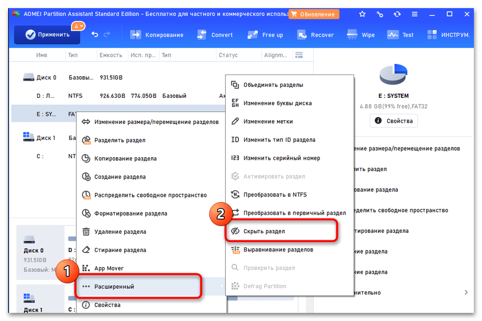Viewport: 482px width, 321px height.
Task: Click the share icon in title bar
Action: pos(380,14)
